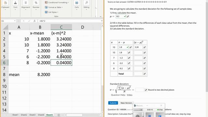Click the New Version button
This screenshot has height=117, width=208.
click(126, 103)
